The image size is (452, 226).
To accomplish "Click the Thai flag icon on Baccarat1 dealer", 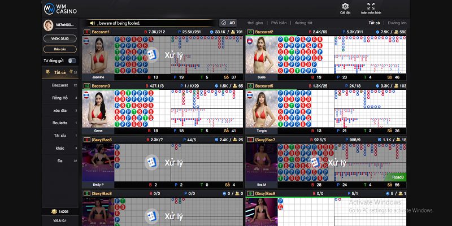I will (86, 41).
